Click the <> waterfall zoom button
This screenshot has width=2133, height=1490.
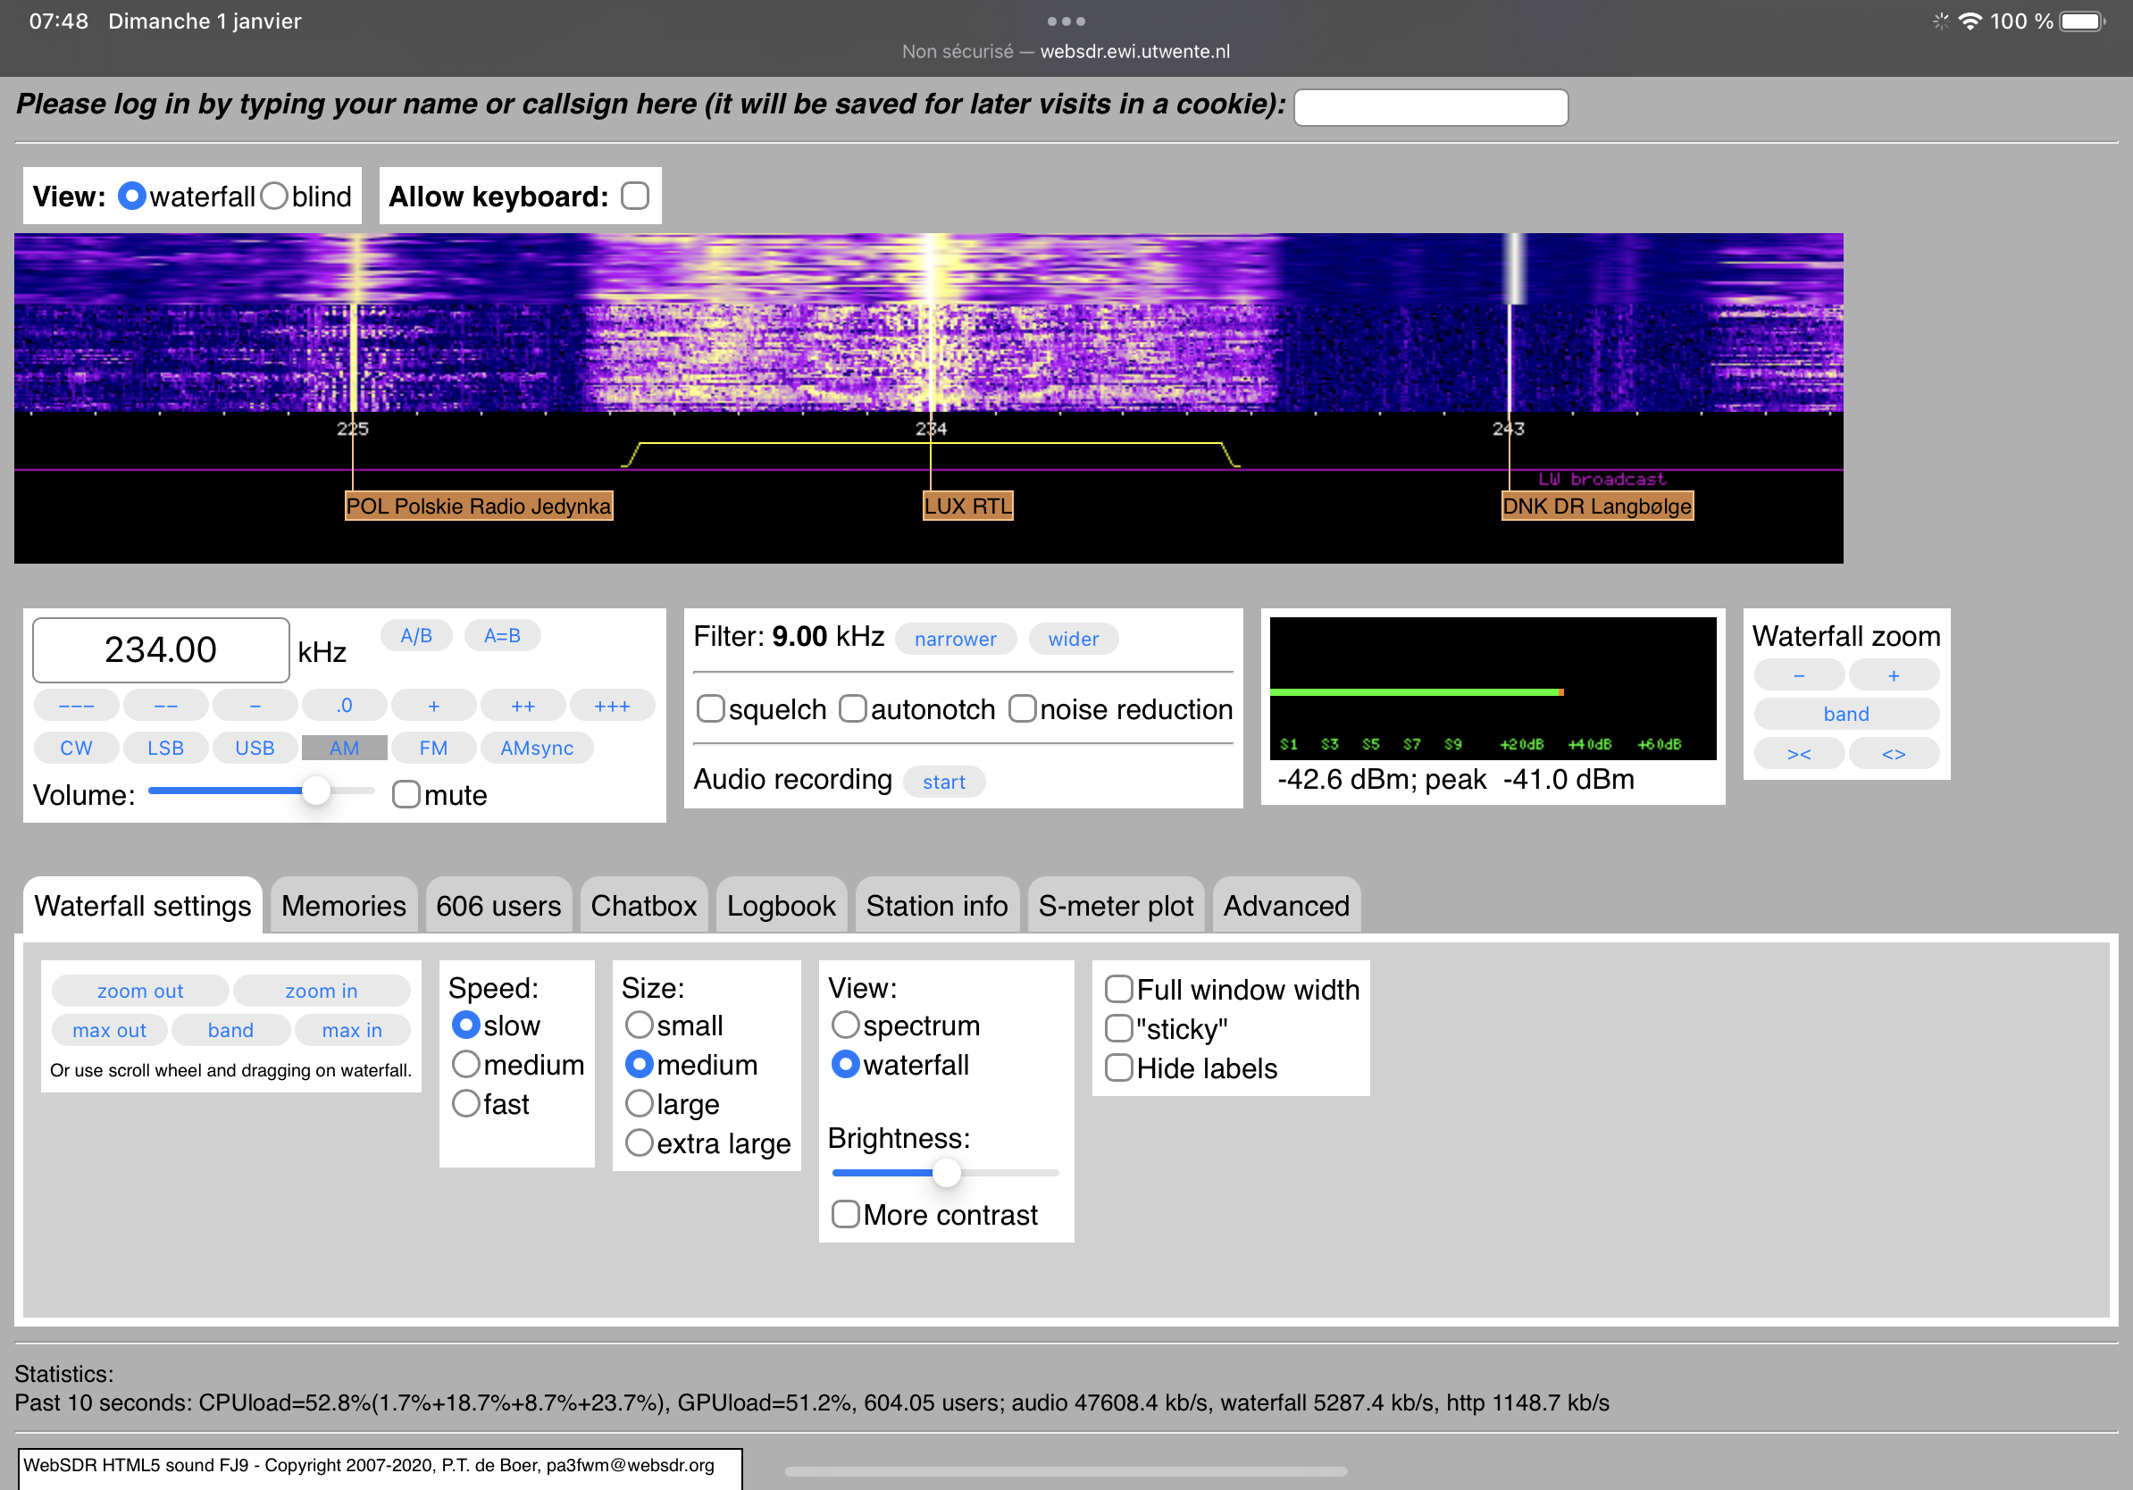coord(1893,753)
